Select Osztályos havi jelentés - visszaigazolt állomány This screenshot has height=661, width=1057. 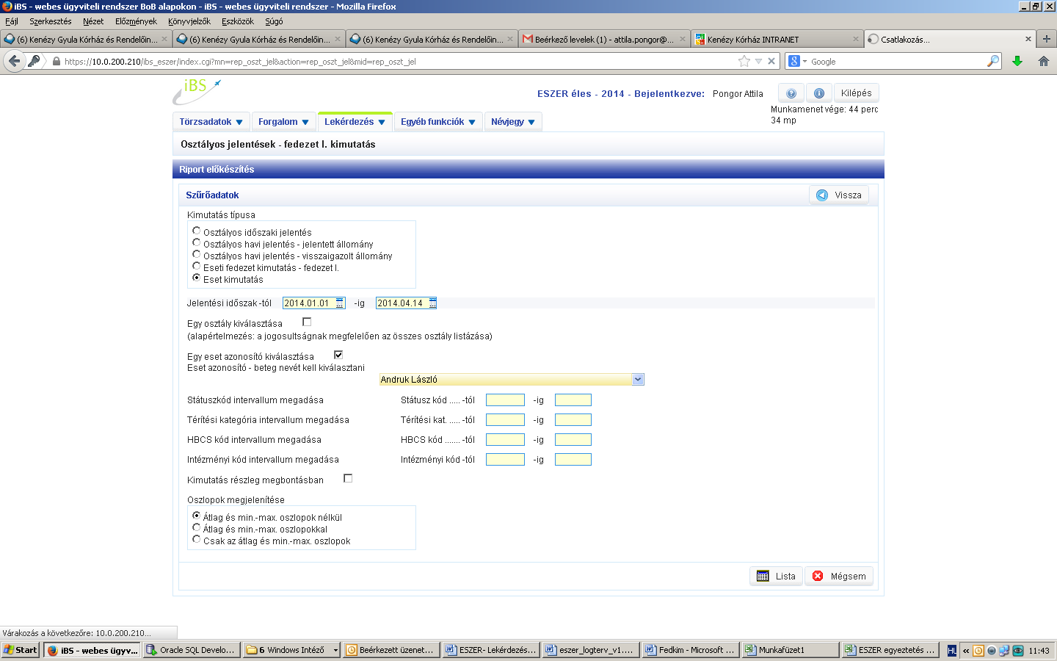196,254
